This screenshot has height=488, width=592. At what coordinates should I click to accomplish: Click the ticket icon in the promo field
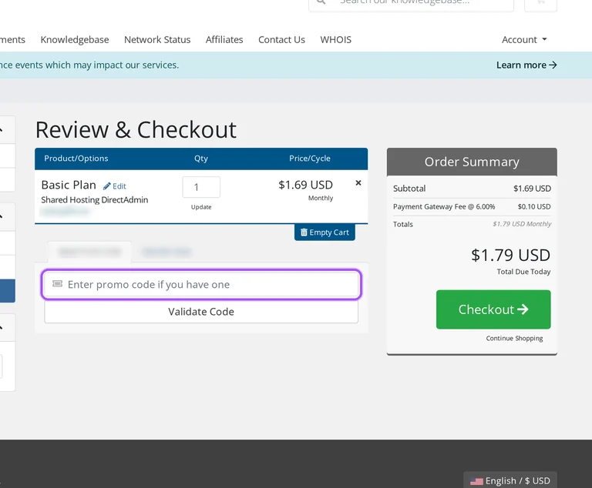tap(57, 283)
